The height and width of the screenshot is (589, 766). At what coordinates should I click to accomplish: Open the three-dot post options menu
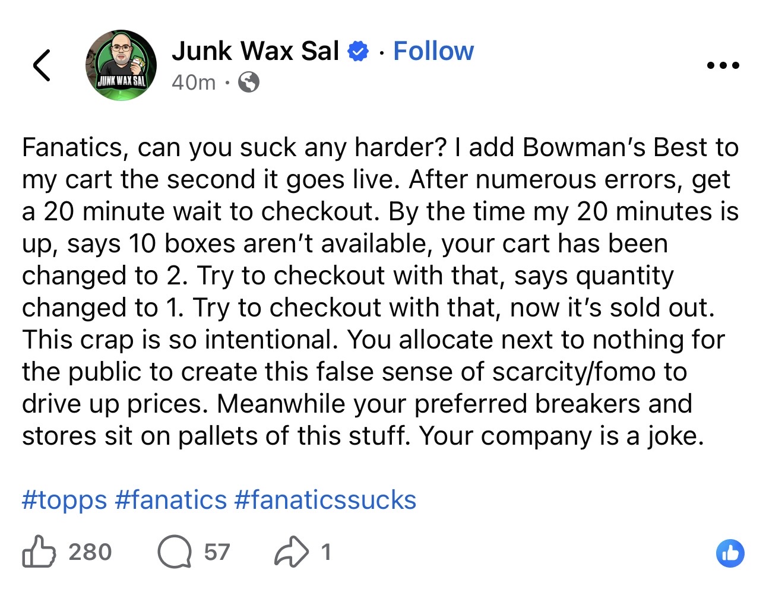[x=723, y=65]
